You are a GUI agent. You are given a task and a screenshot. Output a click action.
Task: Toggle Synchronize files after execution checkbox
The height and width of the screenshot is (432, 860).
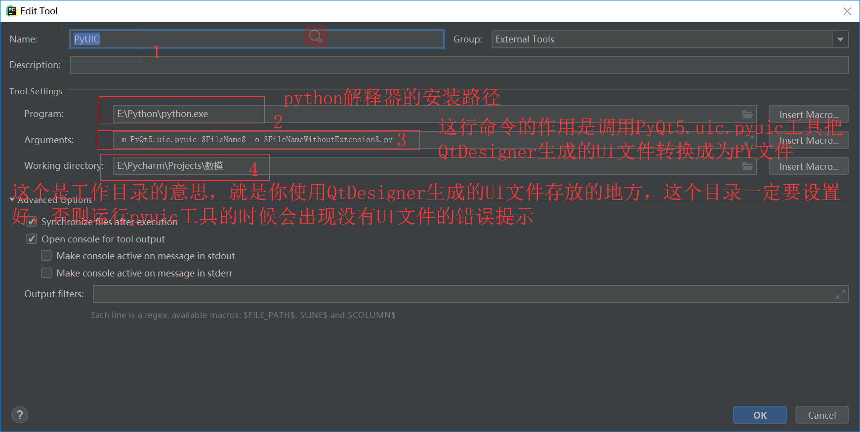tap(32, 222)
